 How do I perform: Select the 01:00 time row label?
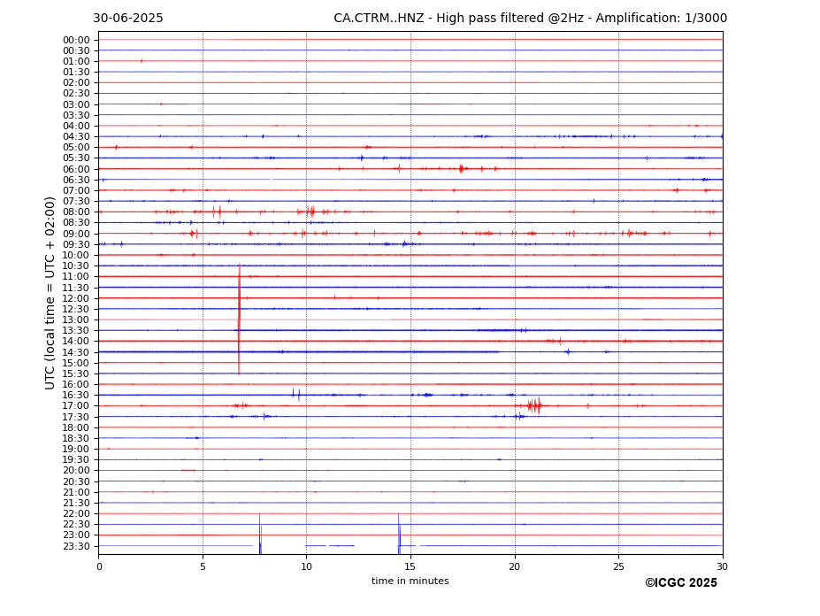(x=76, y=62)
